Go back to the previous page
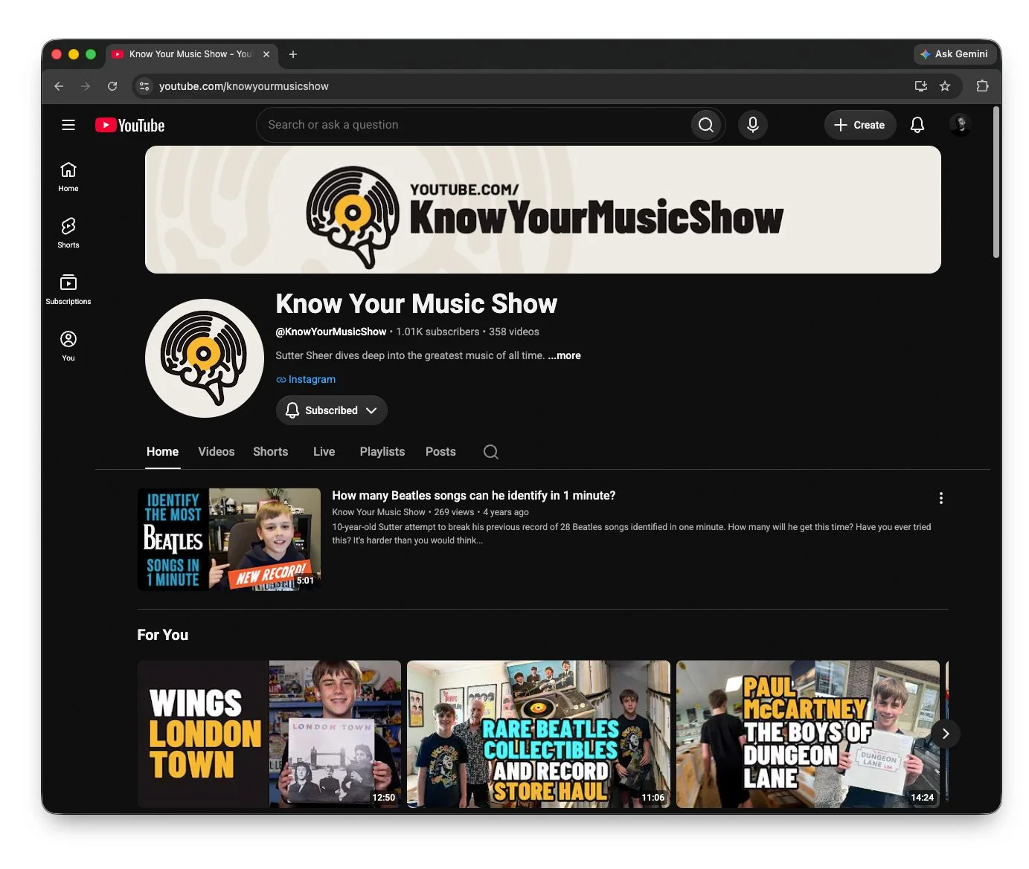 (60, 86)
